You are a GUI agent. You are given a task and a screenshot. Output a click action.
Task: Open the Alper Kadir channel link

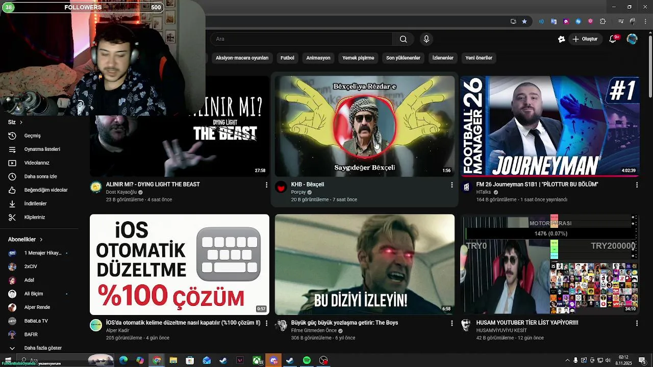118,330
